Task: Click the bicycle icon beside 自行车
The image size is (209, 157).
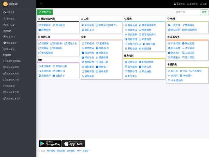Action: (169, 71)
